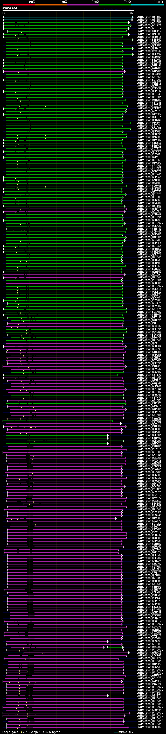Open hit UniRef100_A8I8D0
Viewport: 166px width, 734px height.
[x=149, y=20]
